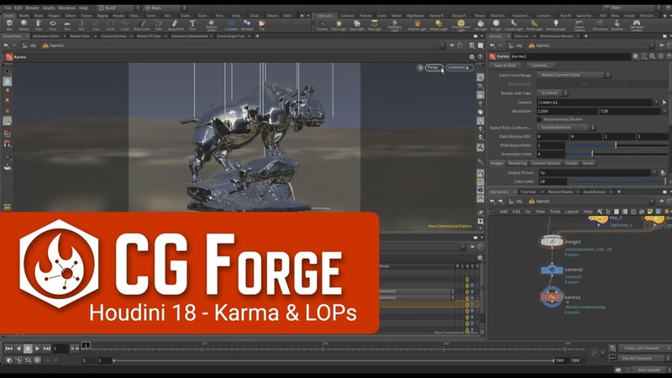Select the Tube shelf tool
672x378 pixels.
(x=38, y=25)
